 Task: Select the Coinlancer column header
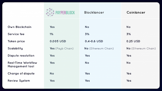click(136, 13)
